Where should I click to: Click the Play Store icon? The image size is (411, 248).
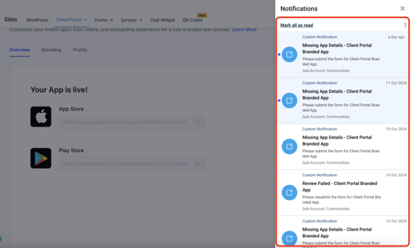click(41, 158)
